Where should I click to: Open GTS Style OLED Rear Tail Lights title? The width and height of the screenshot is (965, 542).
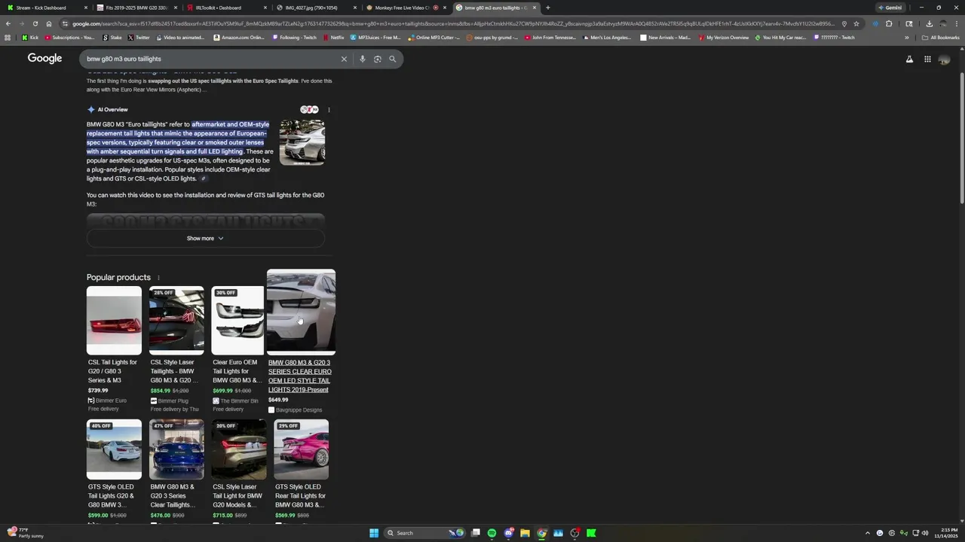coord(300,495)
